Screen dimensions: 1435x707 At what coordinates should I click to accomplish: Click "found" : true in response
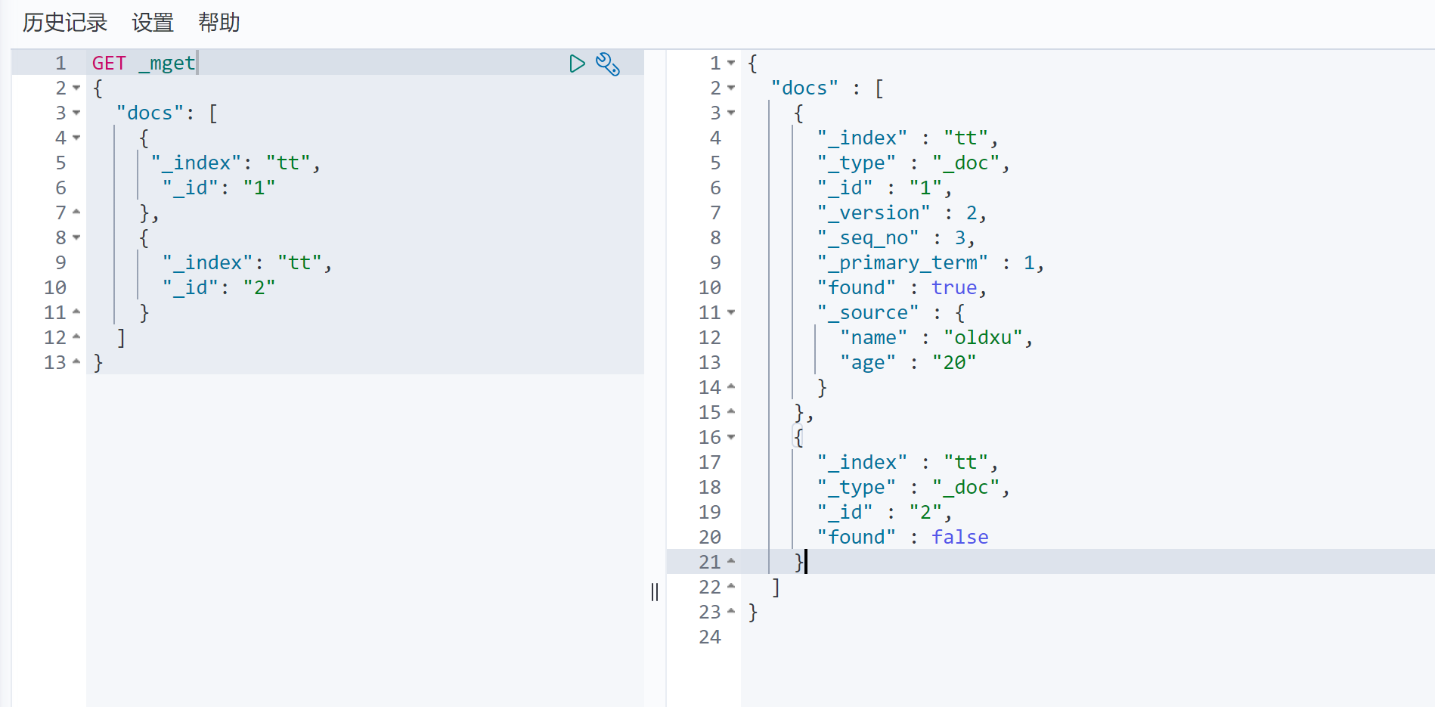click(x=897, y=288)
